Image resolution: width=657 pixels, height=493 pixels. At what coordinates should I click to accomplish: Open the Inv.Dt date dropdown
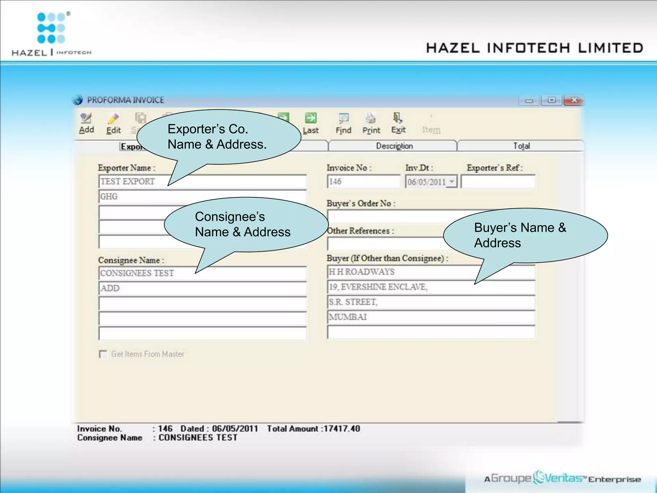pos(451,182)
